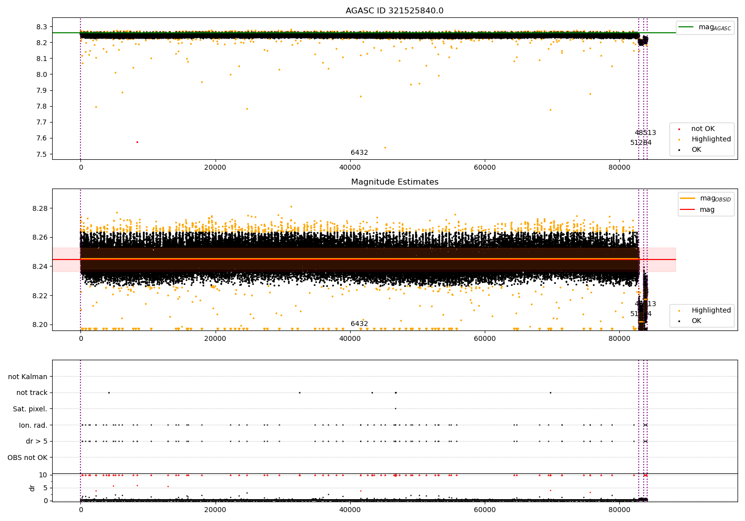Click the orange mag OBSID legend line

coord(687,198)
